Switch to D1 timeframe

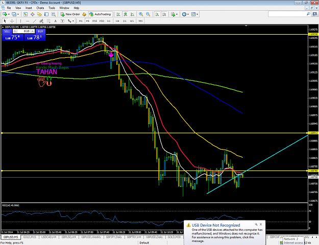point(125,21)
